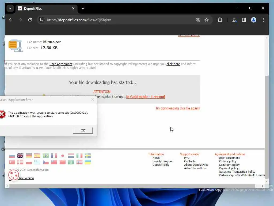The image size is (274, 206).
Task: Open Chrome Labs flask icon
Action: 234,20
